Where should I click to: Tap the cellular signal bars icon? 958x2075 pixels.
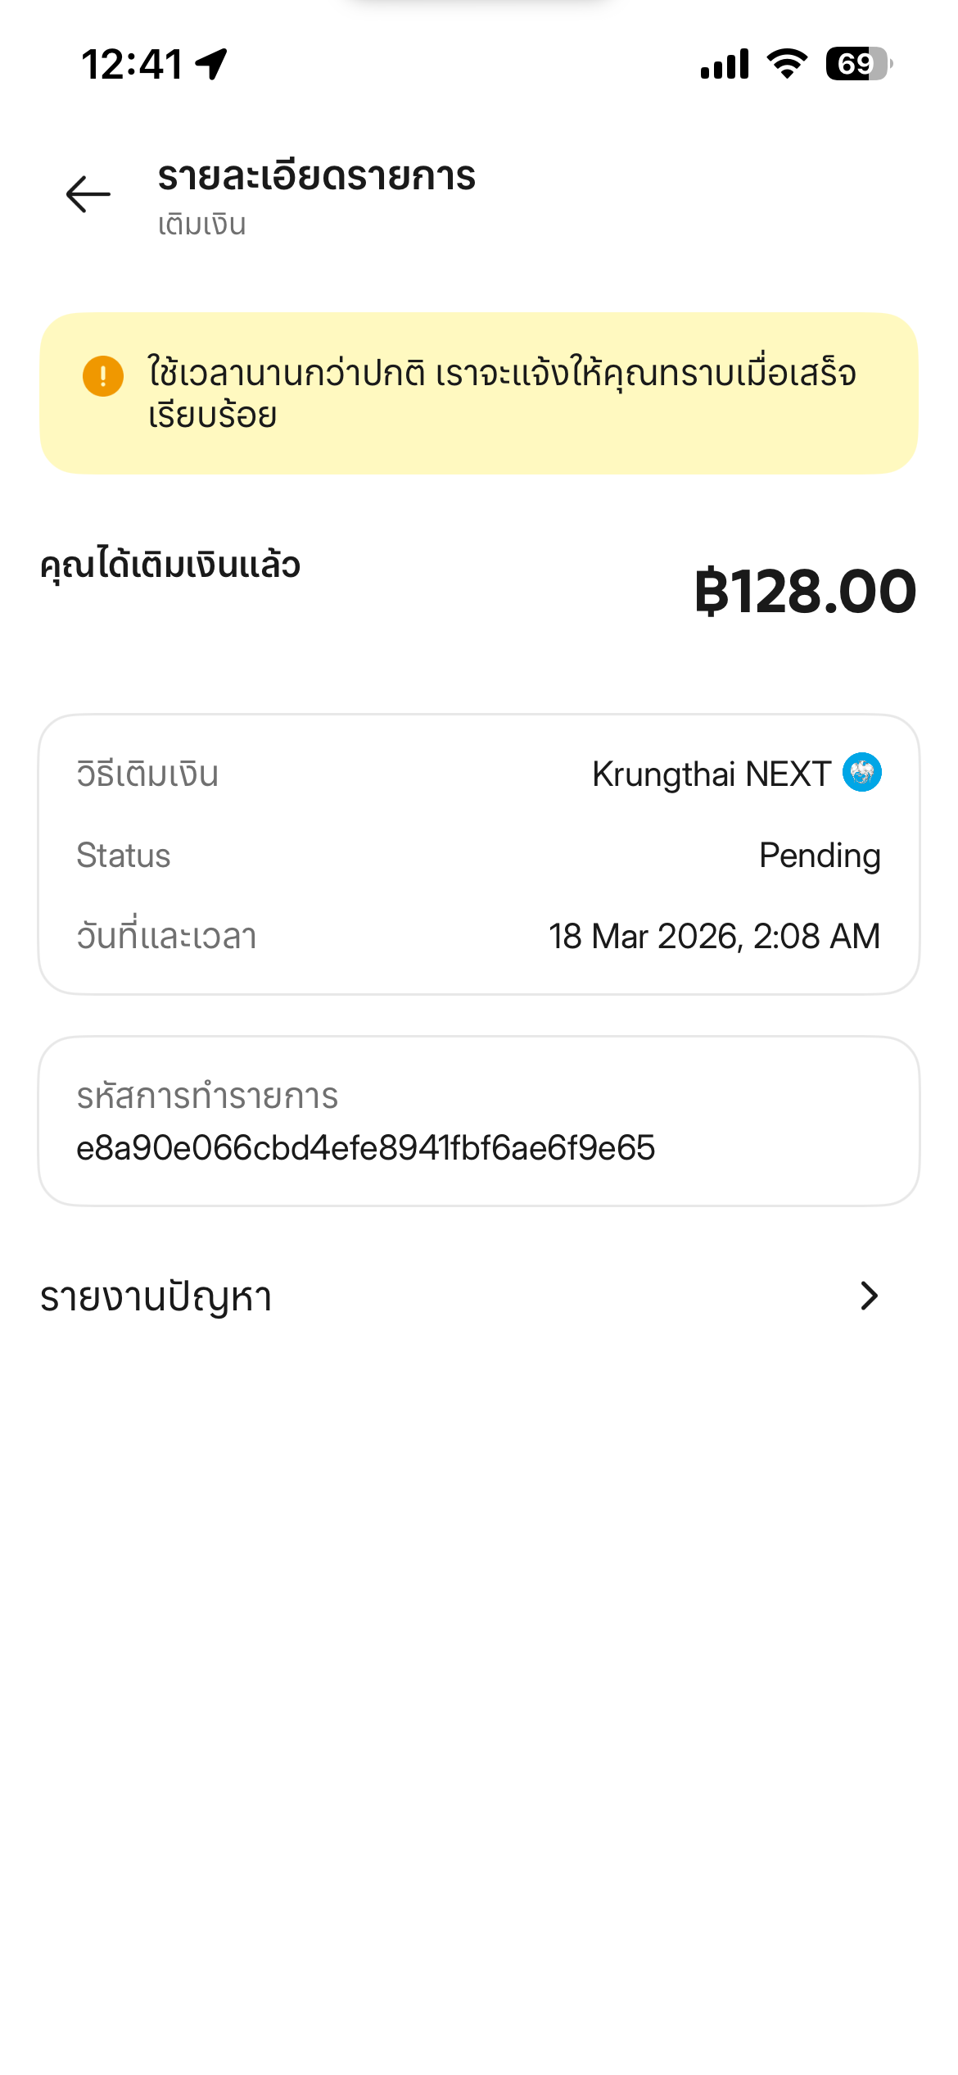[x=725, y=64]
